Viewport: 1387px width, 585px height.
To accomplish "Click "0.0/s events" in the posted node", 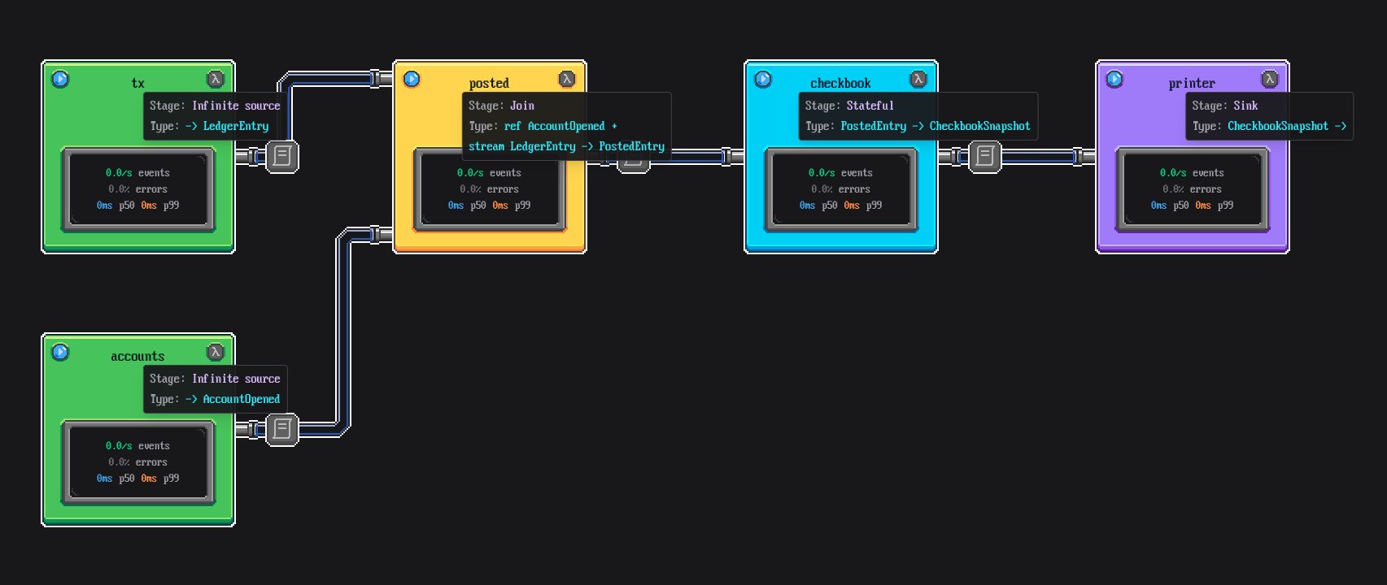I will coord(489,173).
